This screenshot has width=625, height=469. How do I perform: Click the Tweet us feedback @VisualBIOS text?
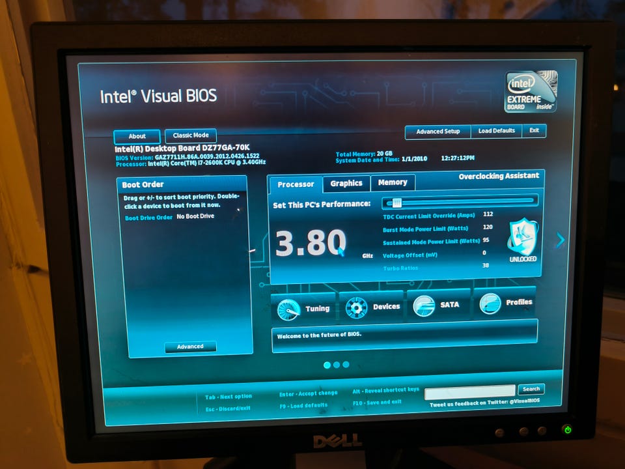[484, 403]
